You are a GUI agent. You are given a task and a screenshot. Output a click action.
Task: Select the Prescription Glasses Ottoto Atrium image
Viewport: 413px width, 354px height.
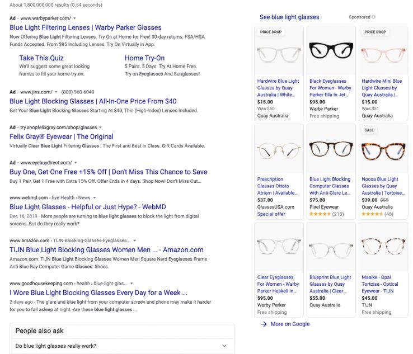click(x=278, y=149)
